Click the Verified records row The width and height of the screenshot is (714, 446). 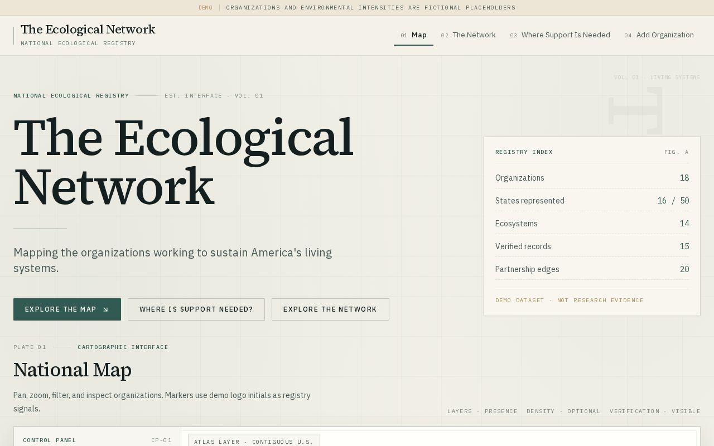point(592,246)
